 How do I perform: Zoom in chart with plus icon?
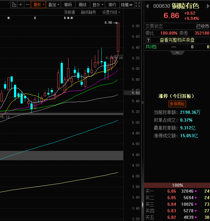point(21,5)
